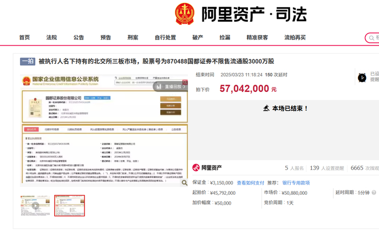Click the 结束时间 2025/03/23 timestamp
Viewport: 379px width, 231px height.
[241, 75]
